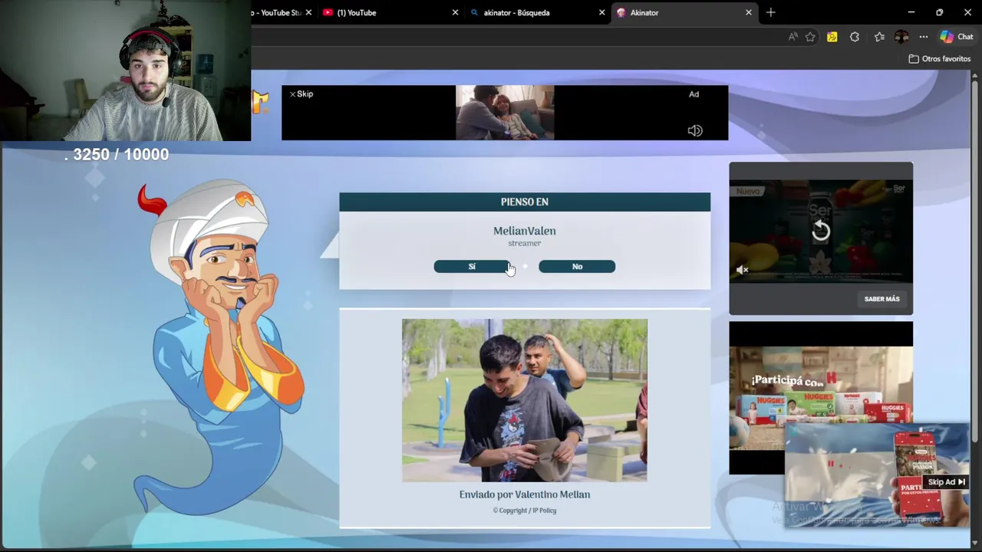982x552 pixels.
Task: Open the Extensions puzzle icon
Action: click(855, 37)
